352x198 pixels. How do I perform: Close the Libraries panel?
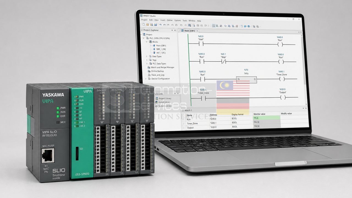[178, 94]
